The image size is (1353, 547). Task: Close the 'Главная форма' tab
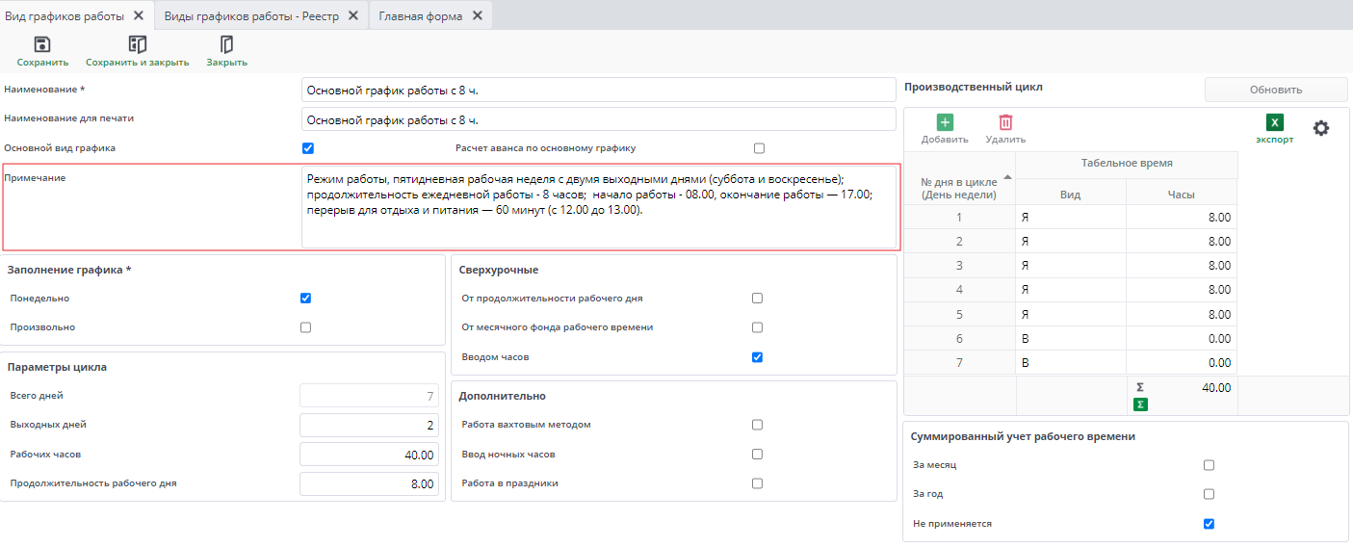[x=478, y=16]
